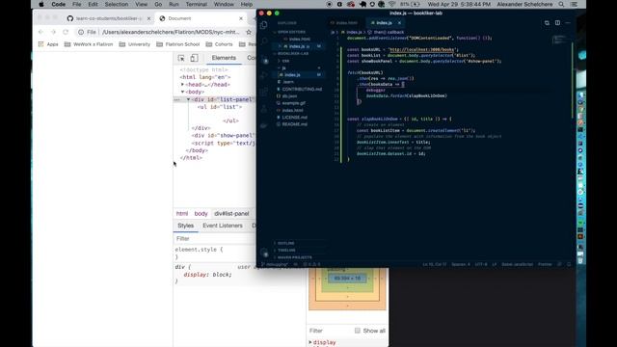This screenshot has width=617, height=347.
Task: Click the html breadcrumb in DevTools
Action: (x=182, y=213)
